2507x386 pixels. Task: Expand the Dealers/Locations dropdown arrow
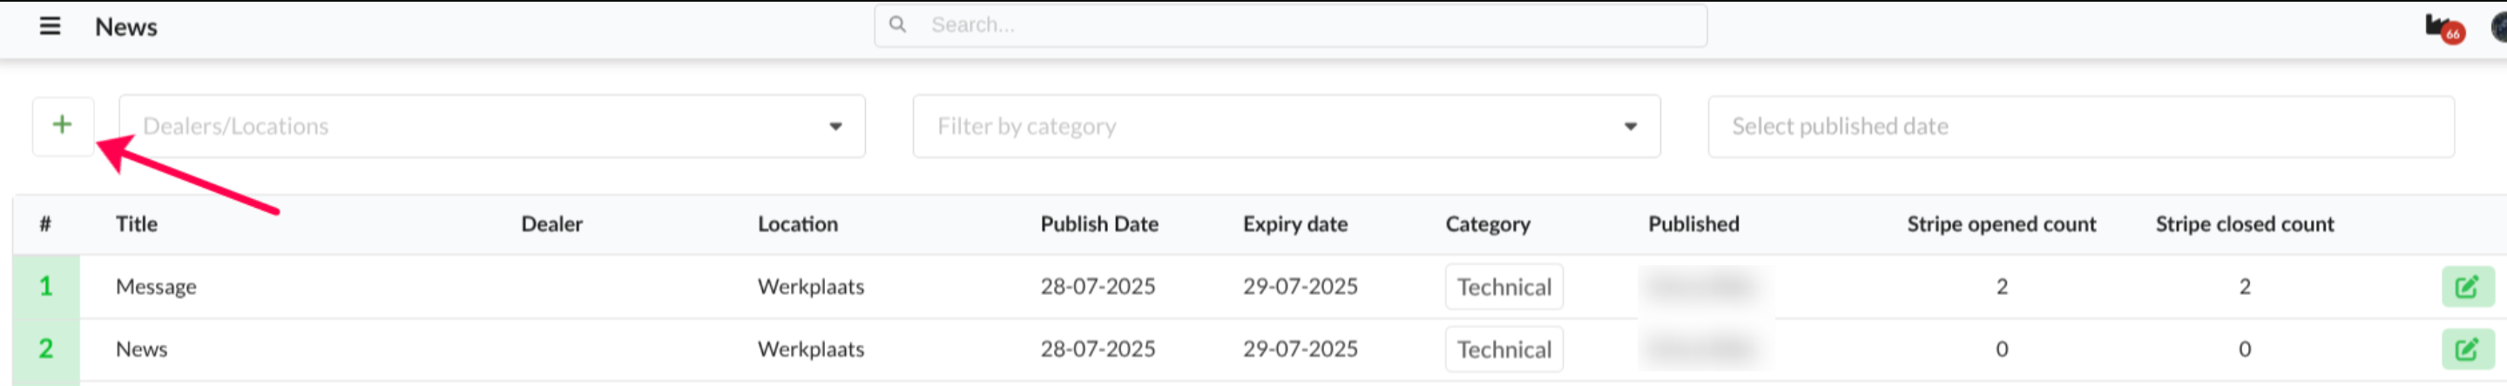tap(835, 126)
